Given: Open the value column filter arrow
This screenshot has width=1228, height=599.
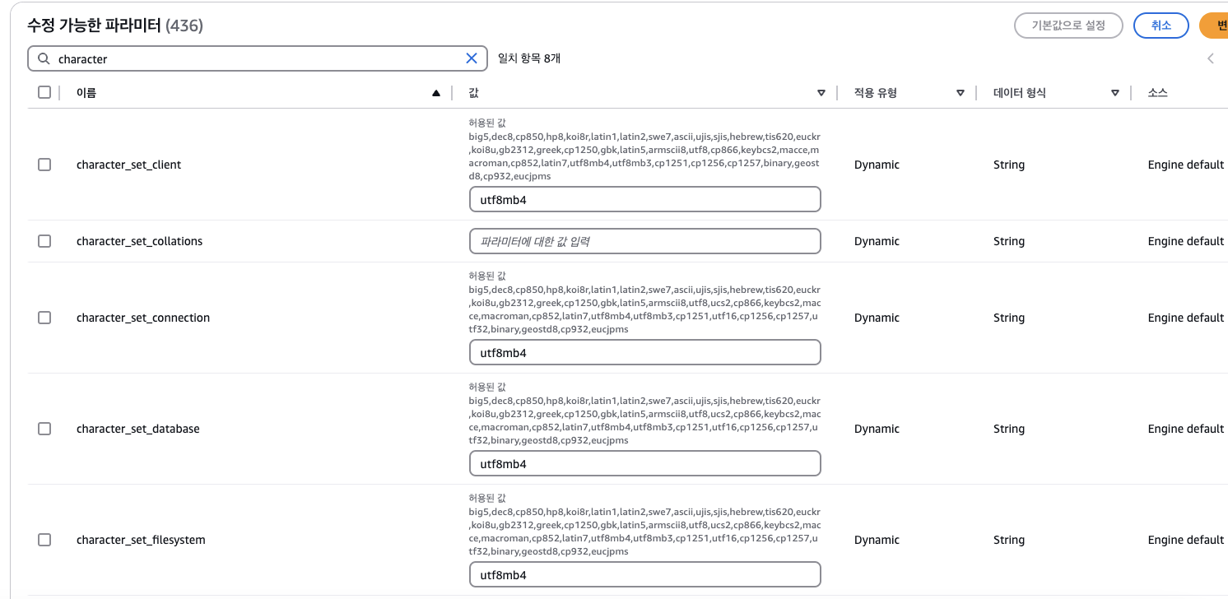Looking at the screenshot, I should tap(821, 93).
